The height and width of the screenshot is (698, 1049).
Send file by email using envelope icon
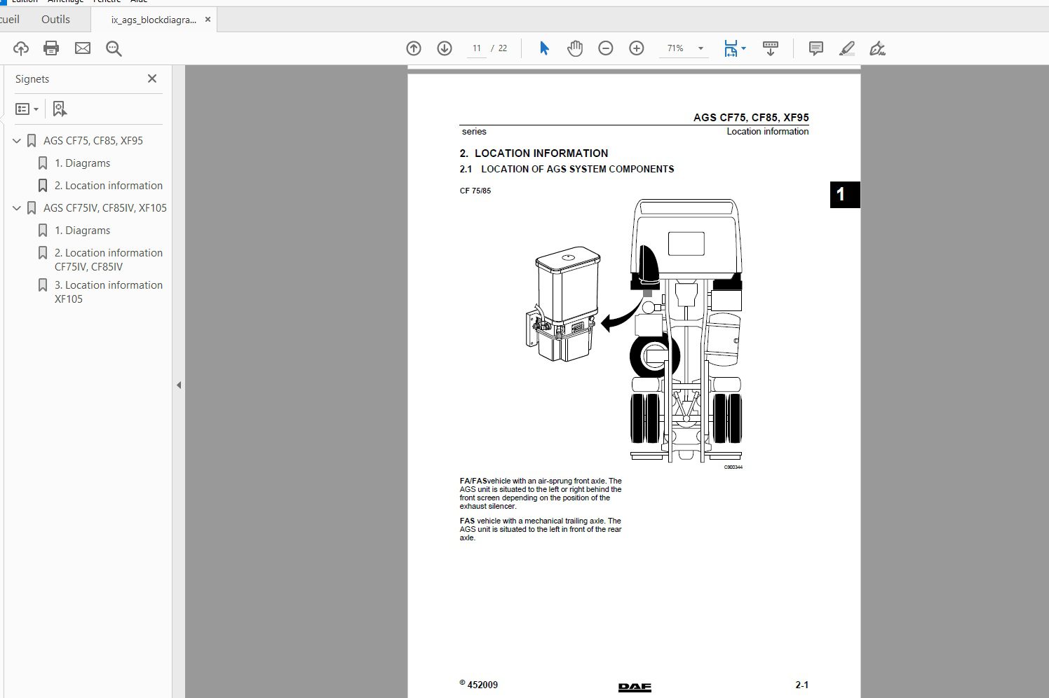coord(83,48)
